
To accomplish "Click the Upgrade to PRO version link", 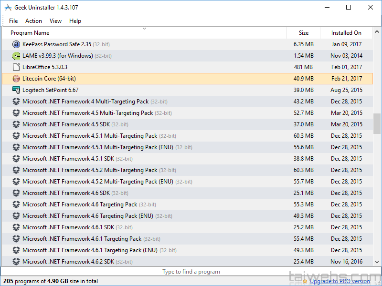I will coord(340,281).
